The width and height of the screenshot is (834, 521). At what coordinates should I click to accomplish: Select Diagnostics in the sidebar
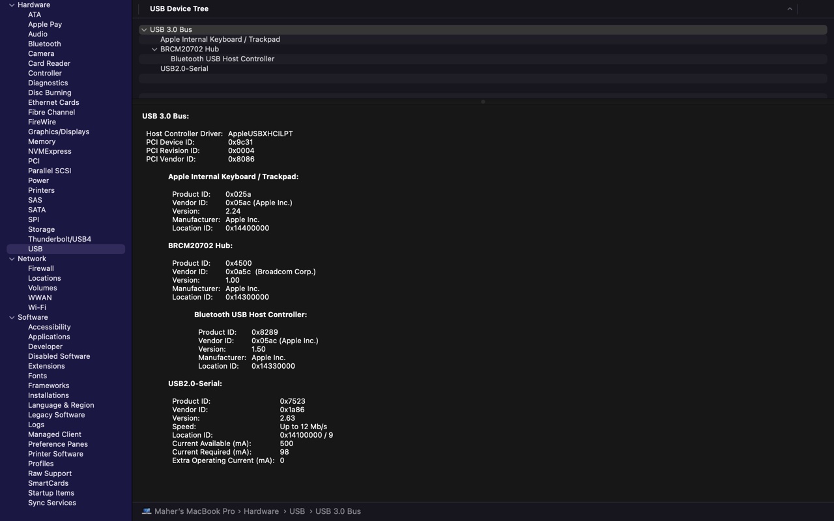tap(48, 83)
